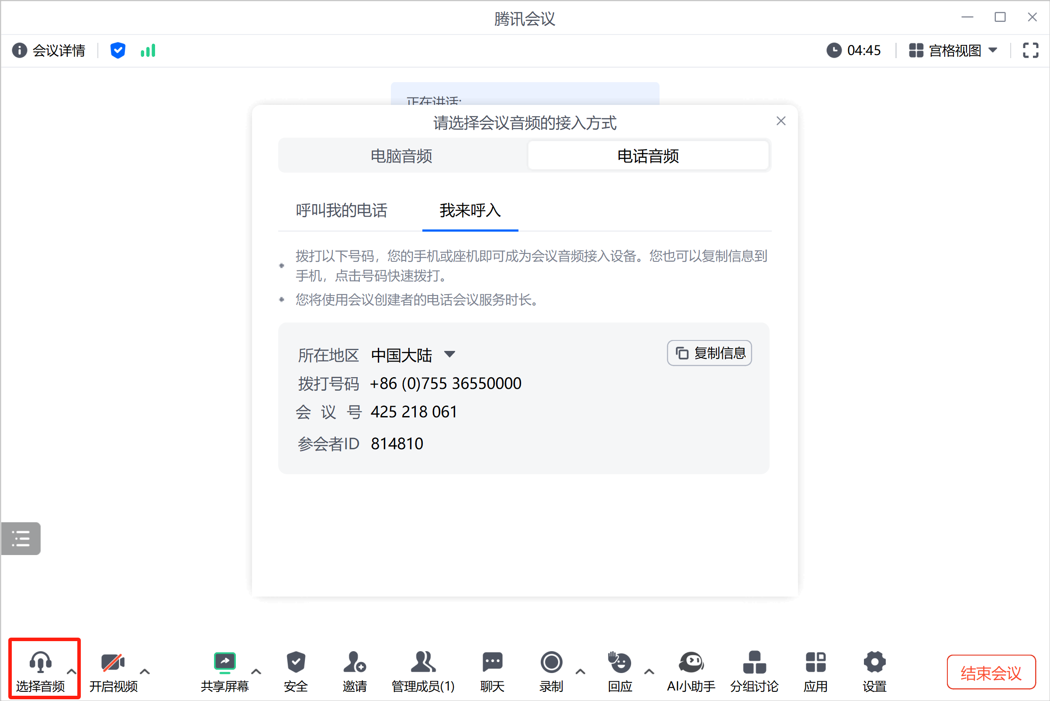Open the 回应 reactions icon
Viewport: 1050px width, 701px height.
[x=620, y=662]
